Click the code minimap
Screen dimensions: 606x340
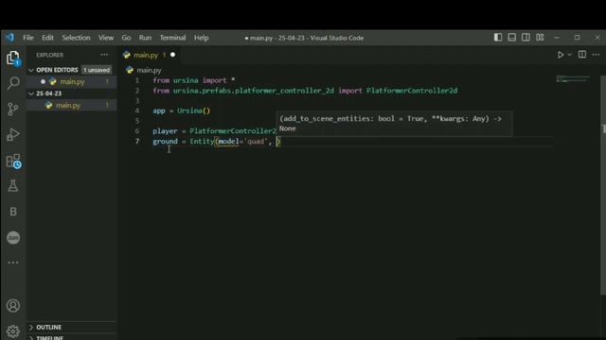[573, 79]
